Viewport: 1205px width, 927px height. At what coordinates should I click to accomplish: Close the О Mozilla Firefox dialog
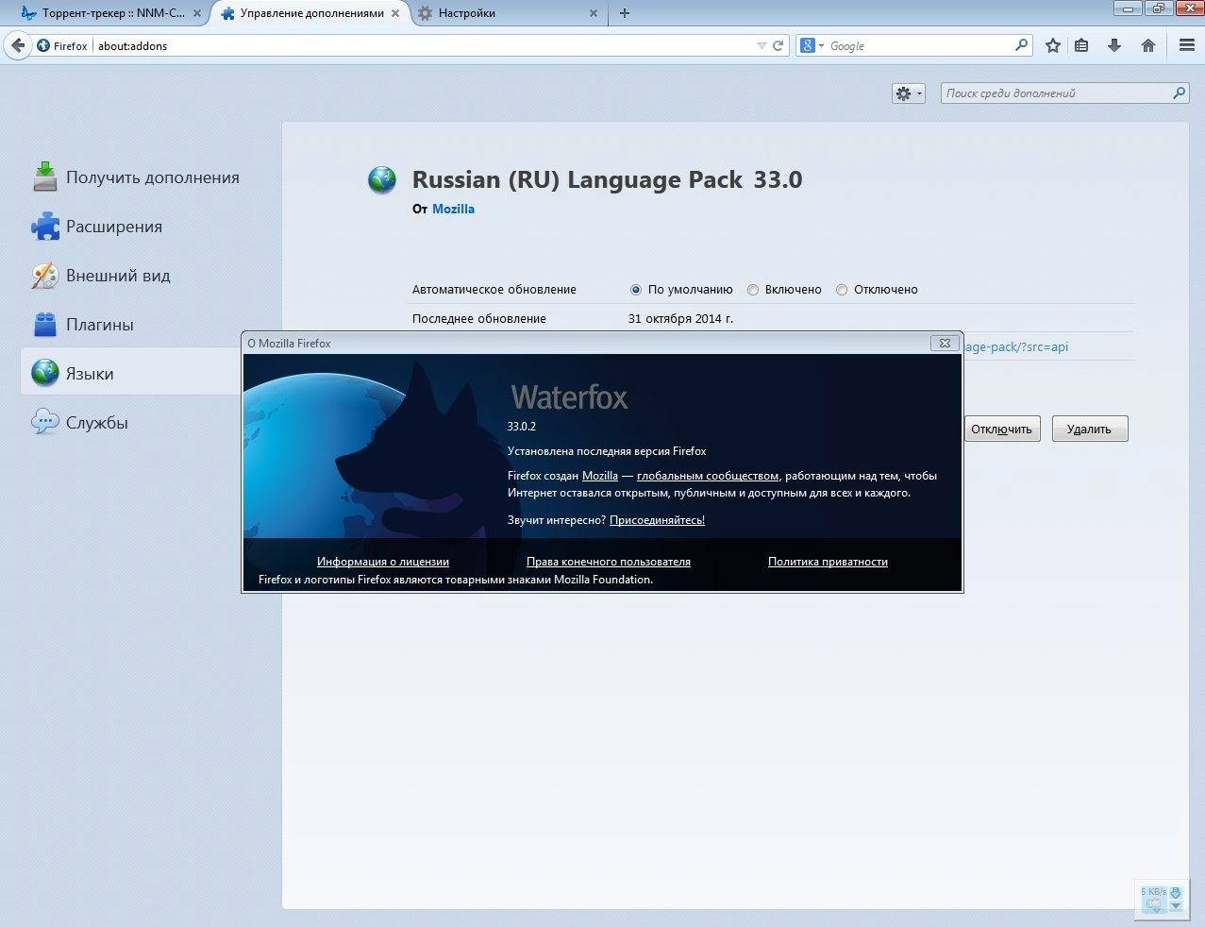[945, 343]
